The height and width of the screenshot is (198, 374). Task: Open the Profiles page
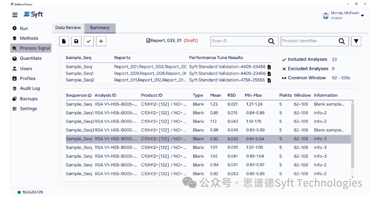pos(28,78)
